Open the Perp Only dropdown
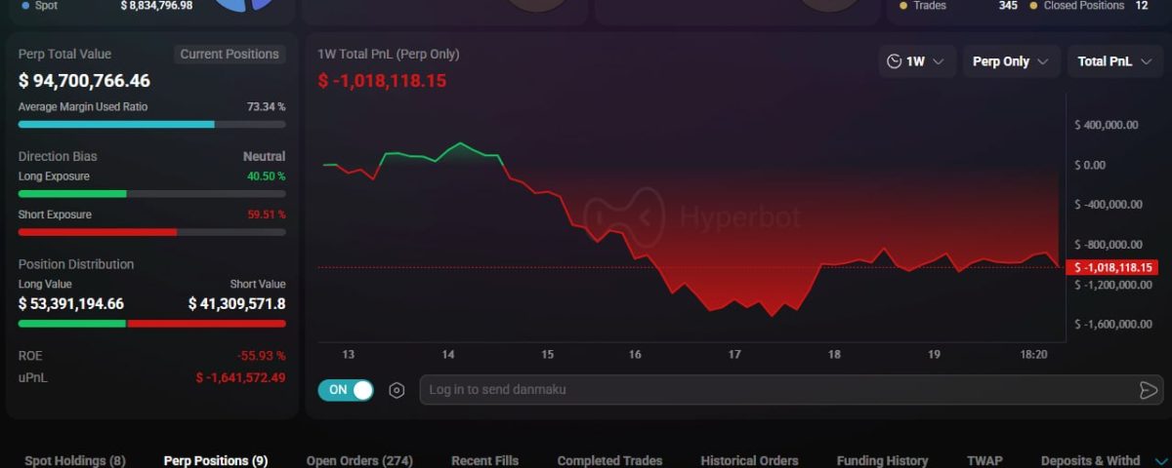 point(1012,61)
